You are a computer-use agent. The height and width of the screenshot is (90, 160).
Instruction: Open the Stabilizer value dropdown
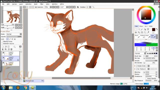coord(90,7)
